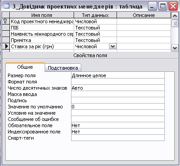Select the Ставка за рік (грн) field name

point(42,46)
